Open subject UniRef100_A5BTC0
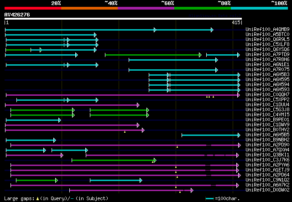Screen dimensions: 292x202 pyautogui.click(x=267, y=35)
